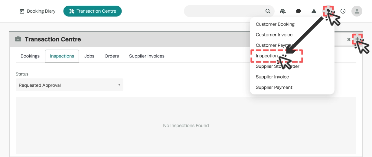Image resolution: width=372 pixels, height=157 pixels.
Task: Switch to the Orders tab
Action: (112, 56)
